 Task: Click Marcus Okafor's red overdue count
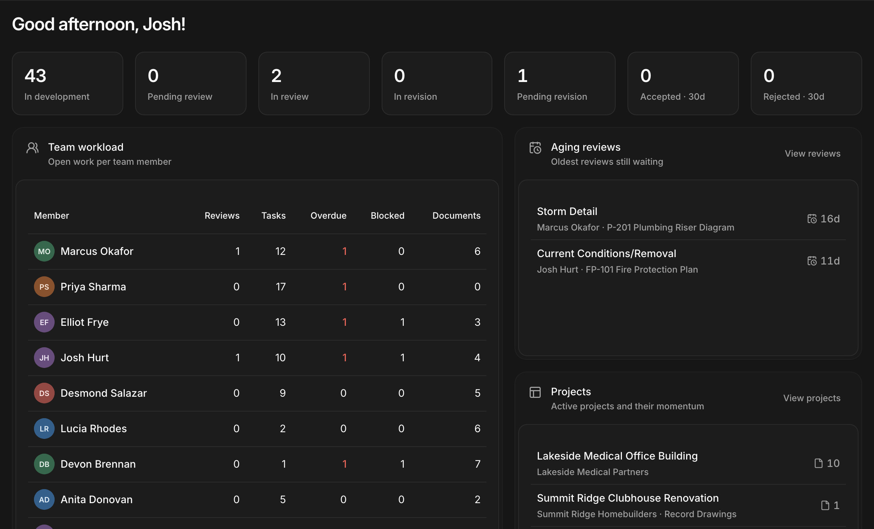click(x=345, y=251)
